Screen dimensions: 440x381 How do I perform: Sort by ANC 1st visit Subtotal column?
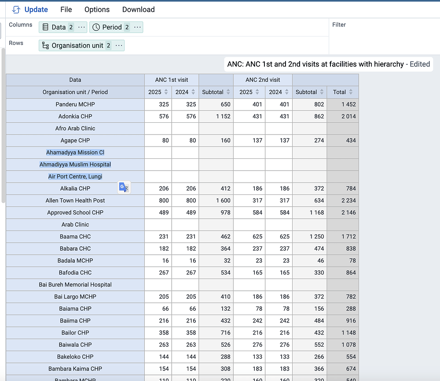(228, 92)
